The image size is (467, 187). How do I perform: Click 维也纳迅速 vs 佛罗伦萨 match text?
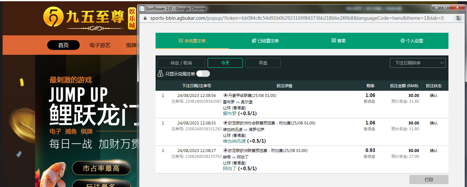coord(243,129)
